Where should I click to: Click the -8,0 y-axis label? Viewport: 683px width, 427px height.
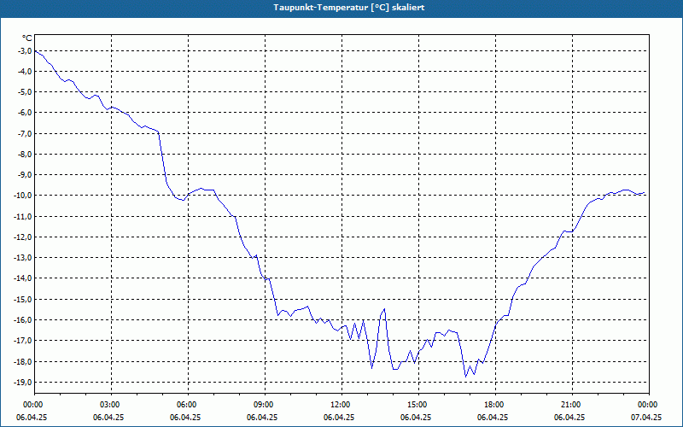tap(25, 154)
